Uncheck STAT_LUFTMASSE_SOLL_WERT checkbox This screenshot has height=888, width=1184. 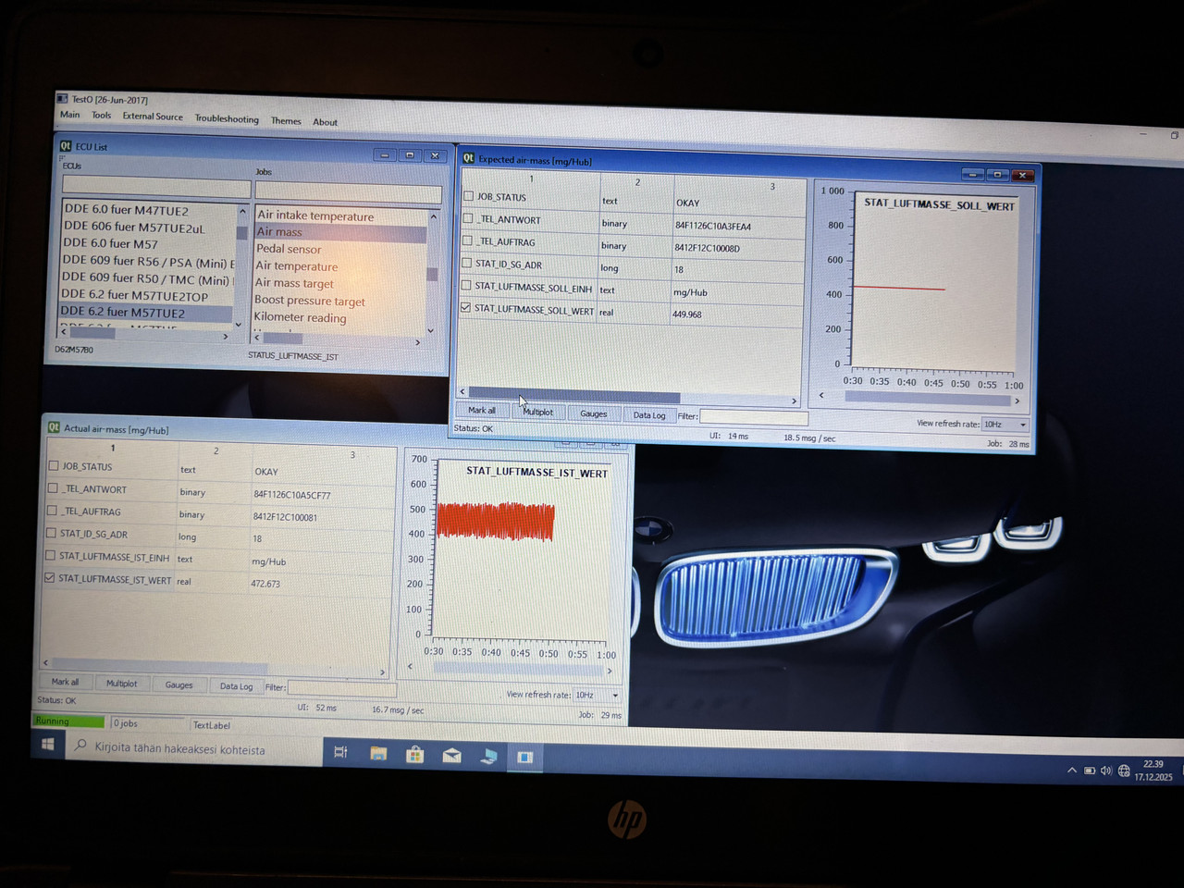tap(466, 307)
